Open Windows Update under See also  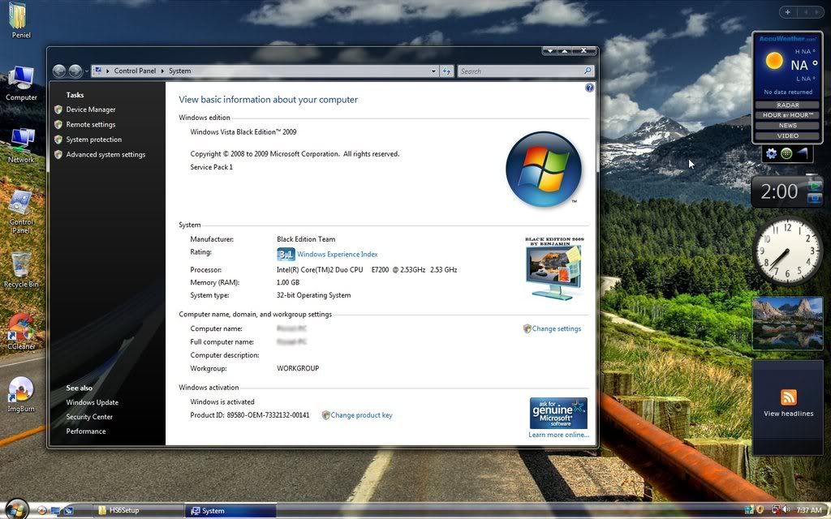[93, 402]
